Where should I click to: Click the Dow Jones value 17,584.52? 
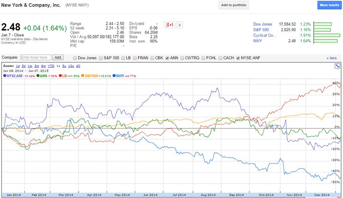pos(287,24)
